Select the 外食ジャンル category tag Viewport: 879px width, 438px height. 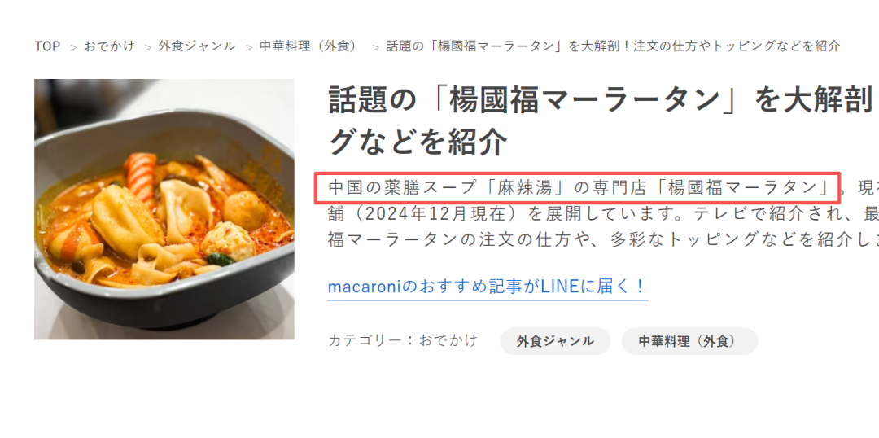[555, 341]
